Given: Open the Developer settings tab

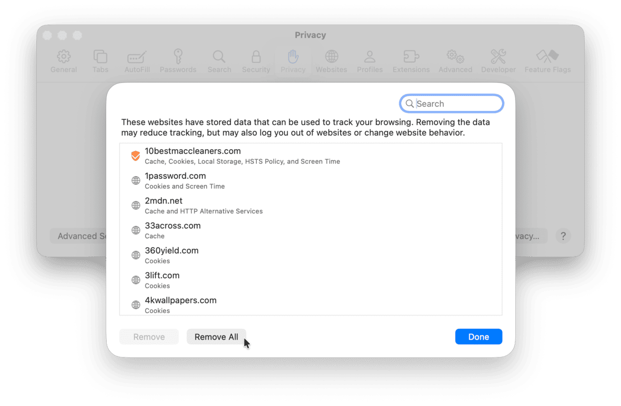Looking at the screenshot, I should 498,61.
